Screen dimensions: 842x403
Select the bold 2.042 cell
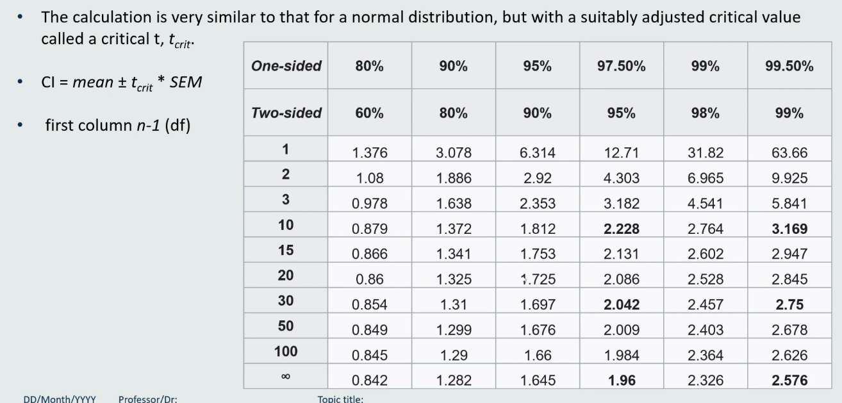622,305
